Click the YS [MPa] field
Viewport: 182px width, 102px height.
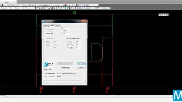pyautogui.click(x=78, y=42)
